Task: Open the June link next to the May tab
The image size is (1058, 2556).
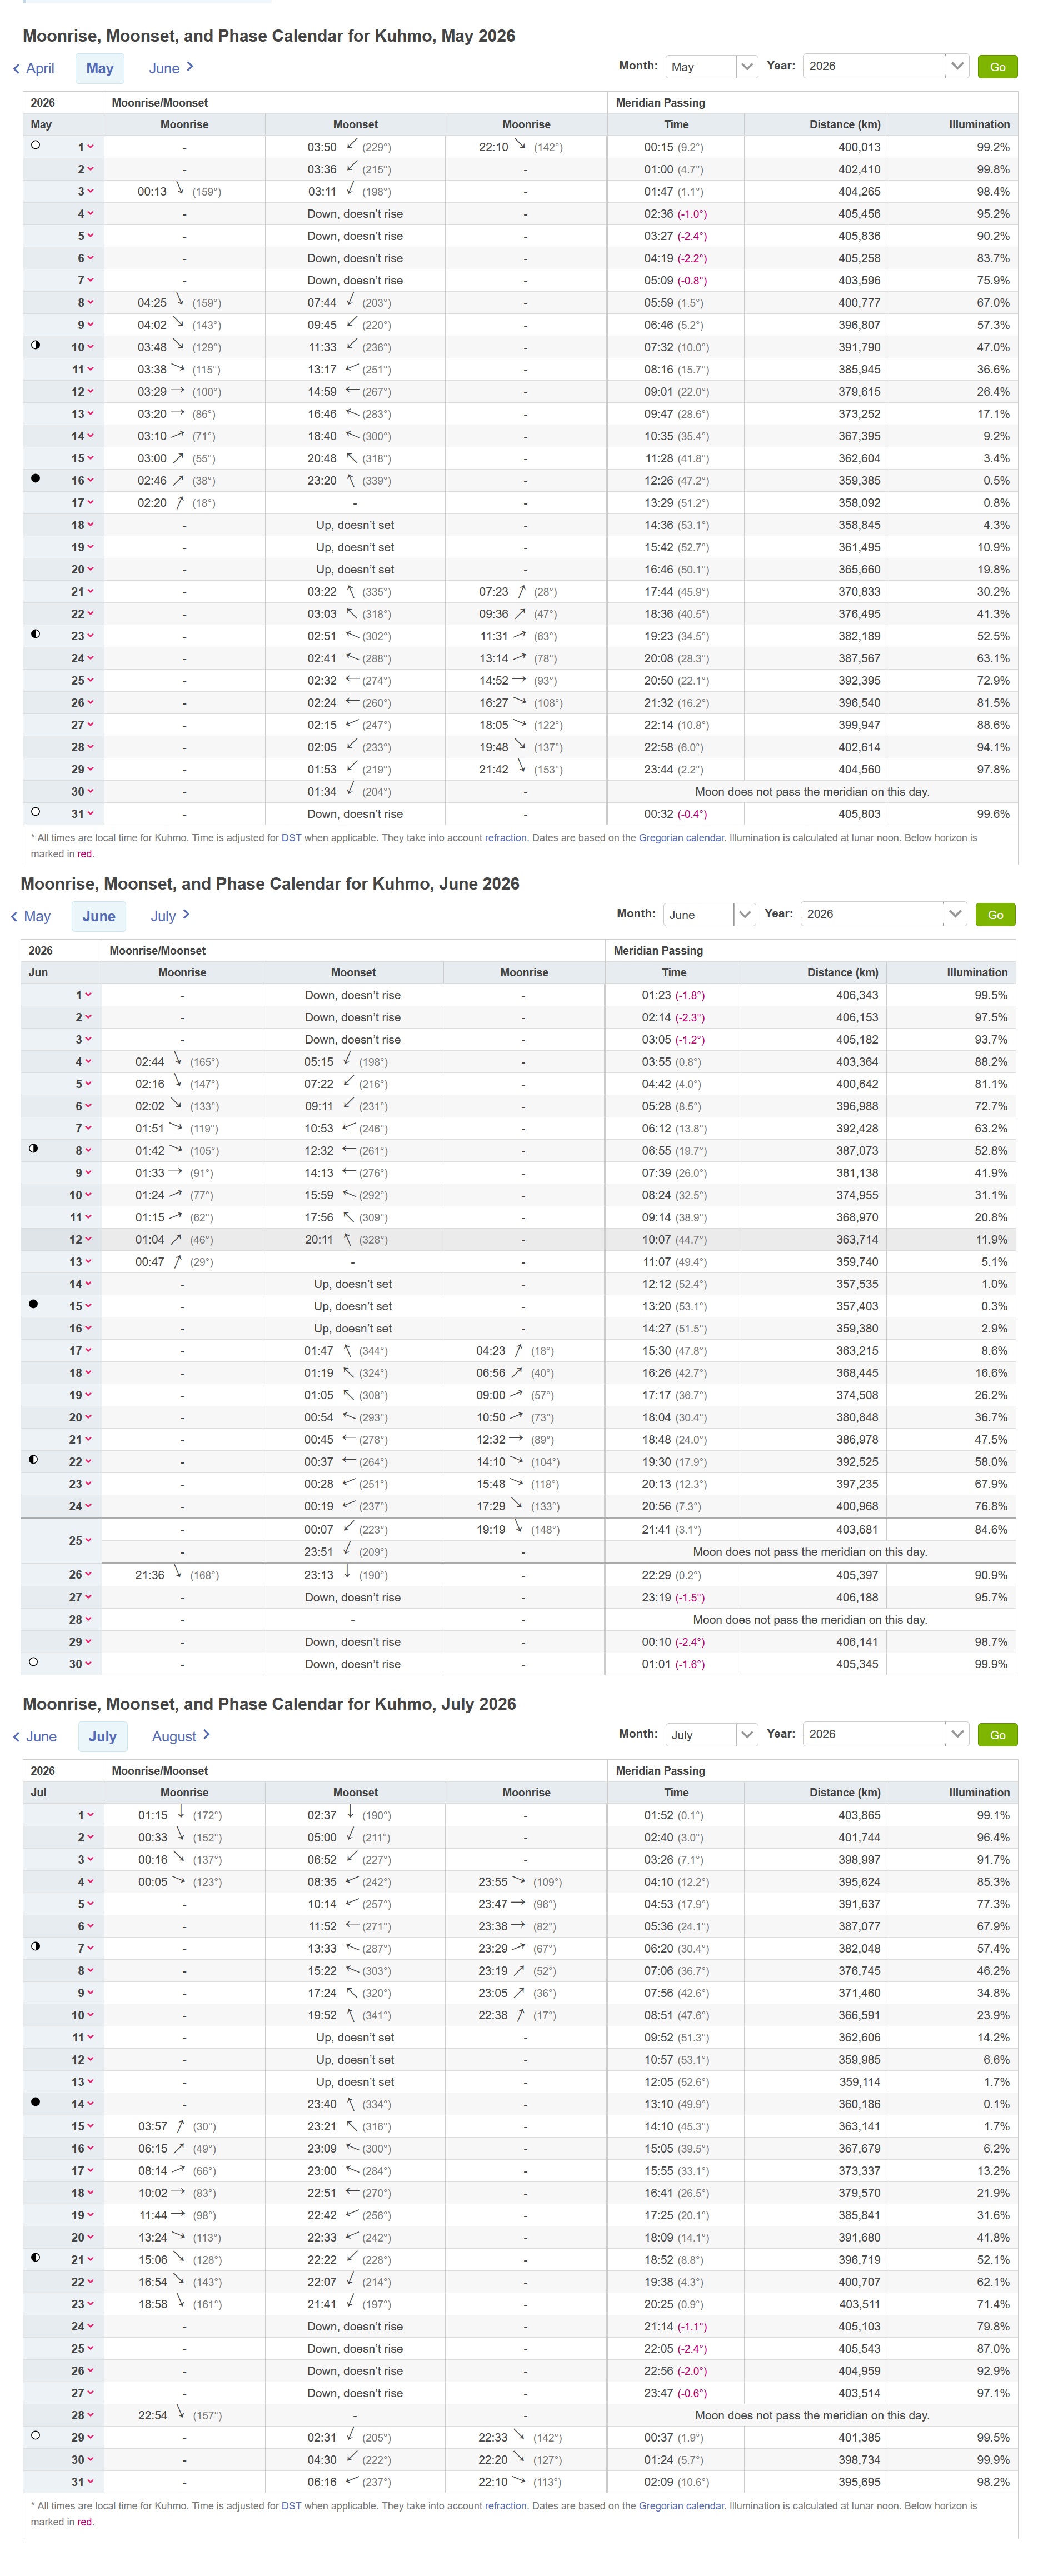Action: pyautogui.click(x=171, y=68)
